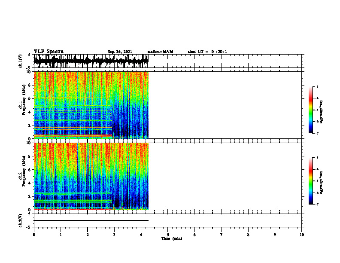This screenshot has width=340, height=263.
Task: Click the "-7" label on ch.1 colour bar
Action: click(317, 134)
